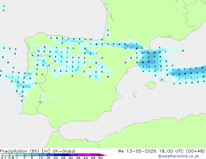Click the "(00+48)" forecast offset text

point(196,151)
